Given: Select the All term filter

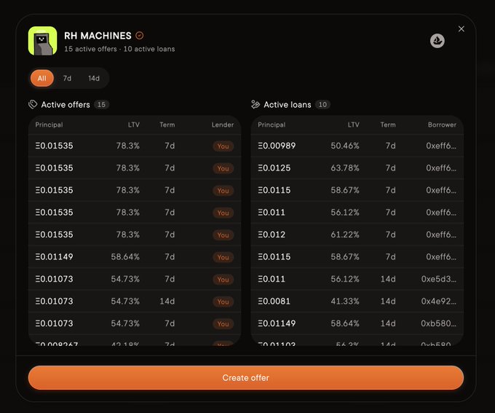Looking at the screenshot, I should coord(42,78).
